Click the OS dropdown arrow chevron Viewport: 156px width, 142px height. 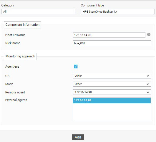[148, 76]
